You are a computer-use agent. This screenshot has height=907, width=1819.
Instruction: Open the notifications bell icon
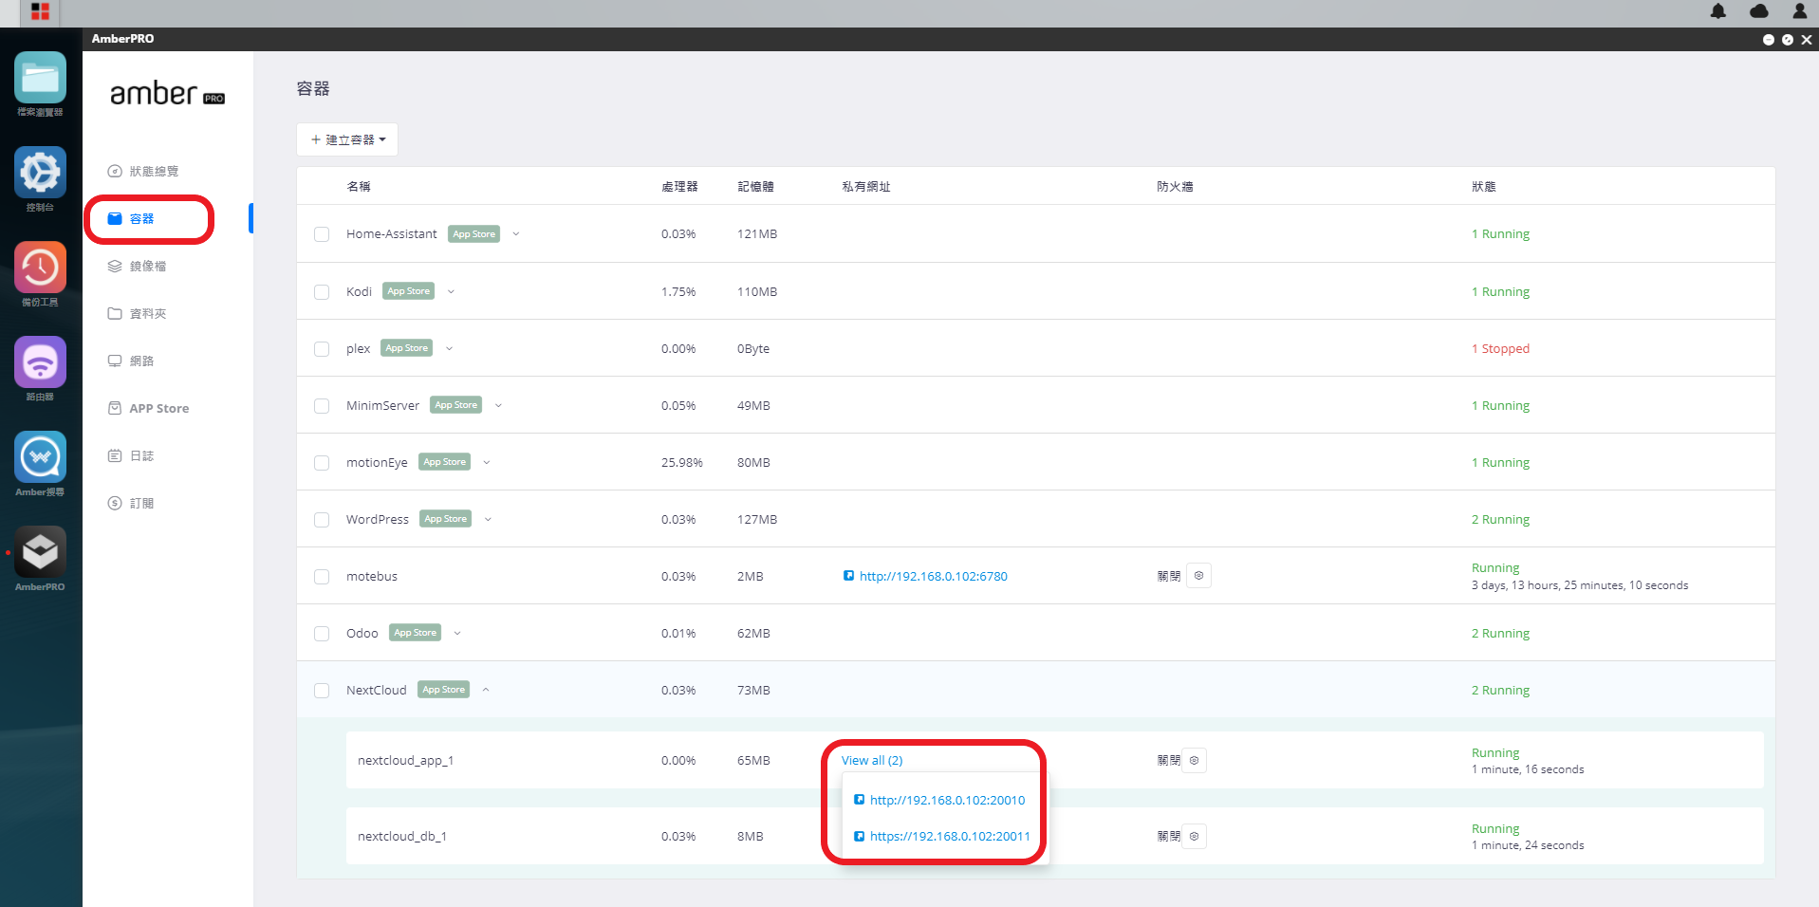[x=1718, y=11]
